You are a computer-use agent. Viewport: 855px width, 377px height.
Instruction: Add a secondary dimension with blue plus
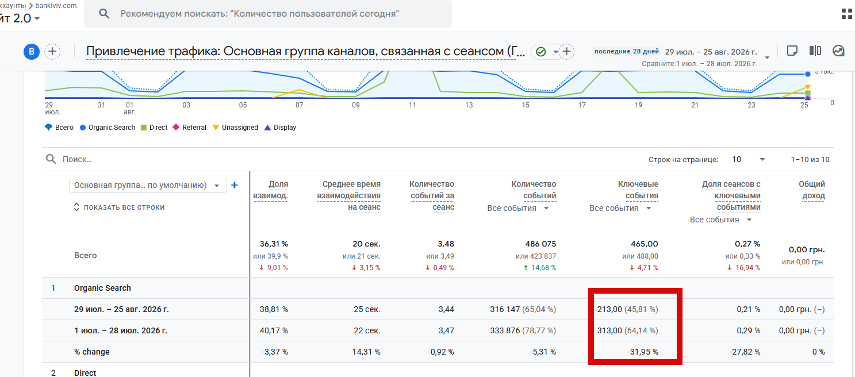(235, 185)
